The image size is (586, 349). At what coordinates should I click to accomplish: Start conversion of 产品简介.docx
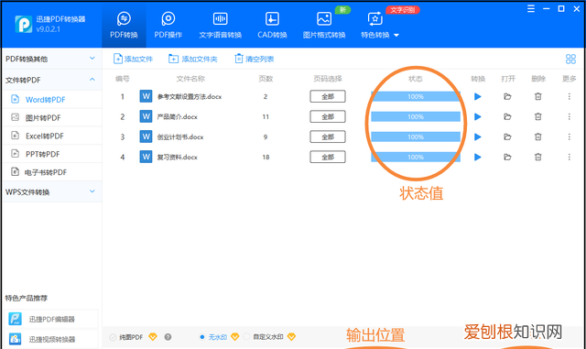477,116
